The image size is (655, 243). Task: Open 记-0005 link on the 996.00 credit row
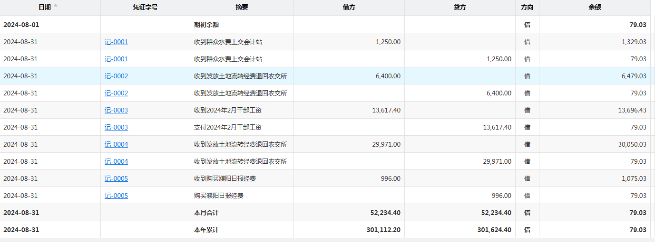point(116,196)
